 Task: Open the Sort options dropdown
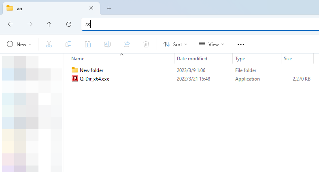(175, 44)
